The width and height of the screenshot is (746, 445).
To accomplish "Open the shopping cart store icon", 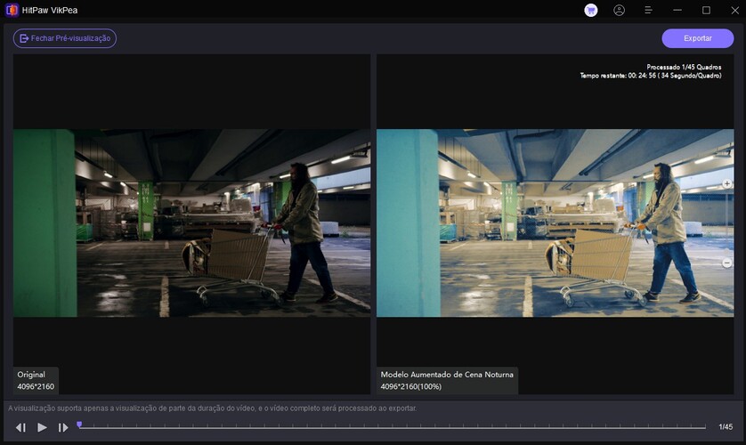I will click(591, 11).
